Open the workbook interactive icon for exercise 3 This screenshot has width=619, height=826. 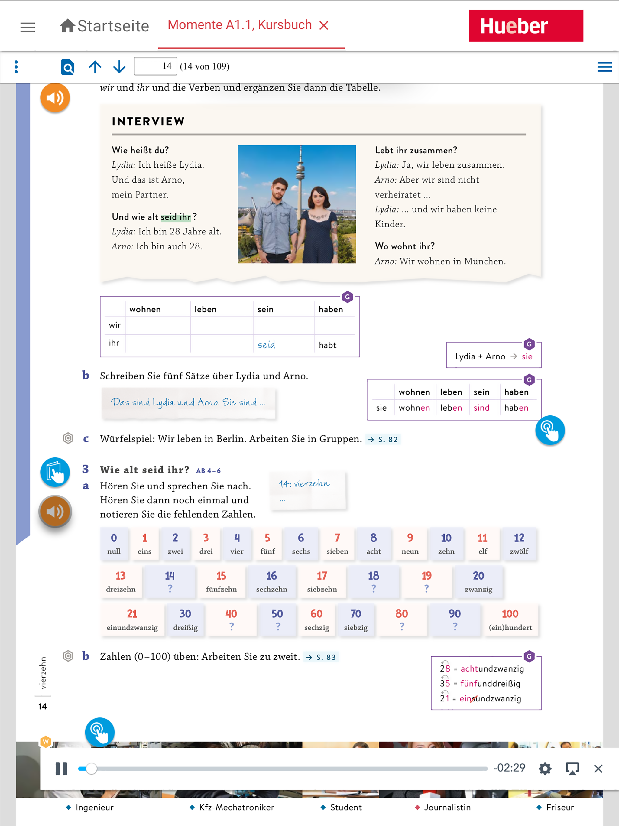click(x=55, y=472)
